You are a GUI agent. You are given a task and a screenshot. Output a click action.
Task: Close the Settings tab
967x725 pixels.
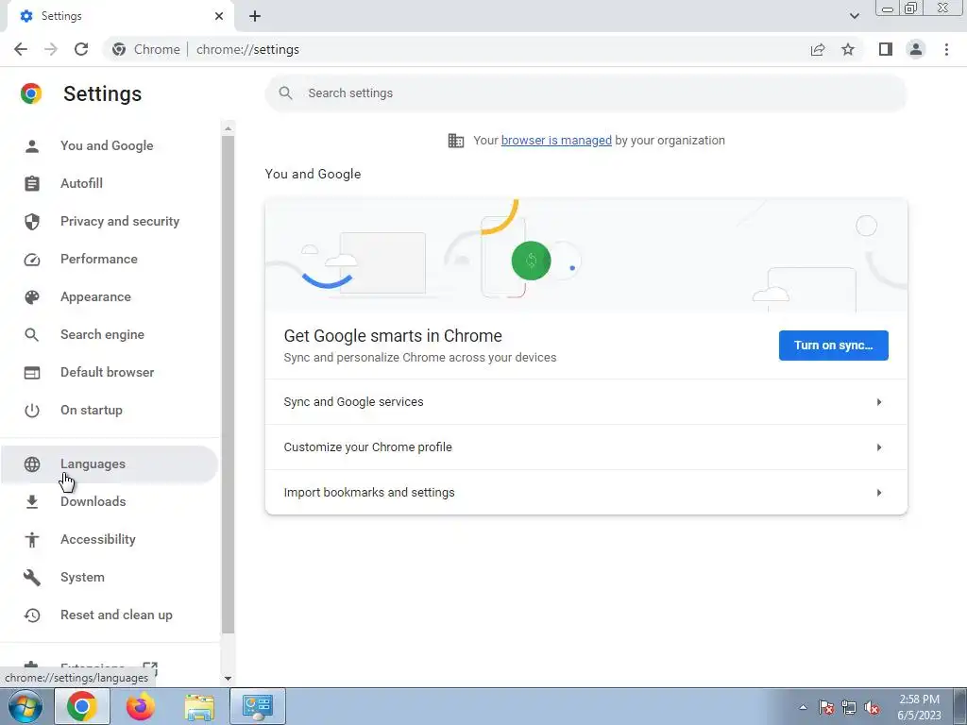click(x=219, y=16)
